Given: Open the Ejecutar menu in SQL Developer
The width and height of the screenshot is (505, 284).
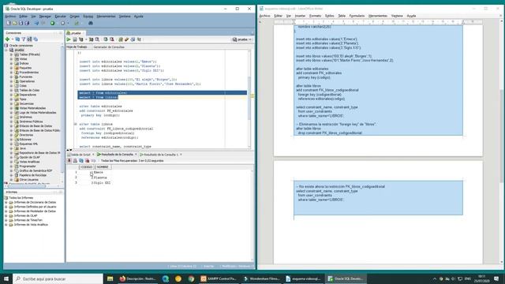Looking at the screenshot, I should (x=60, y=16).
